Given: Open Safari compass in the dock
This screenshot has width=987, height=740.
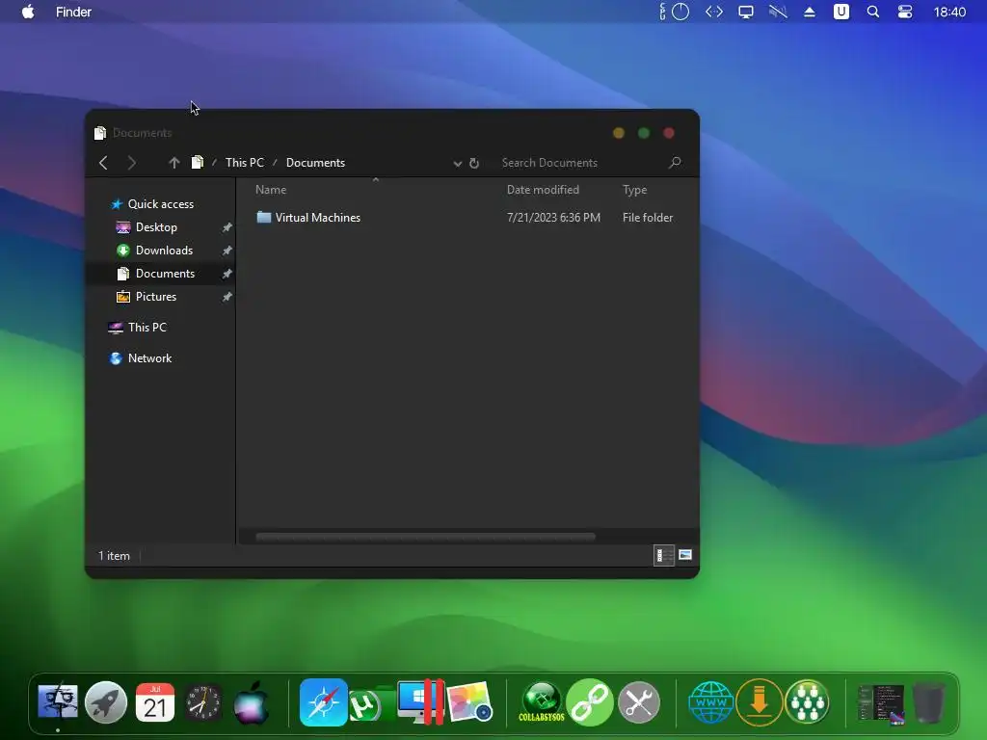Looking at the screenshot, I should [x=324, y=702].
